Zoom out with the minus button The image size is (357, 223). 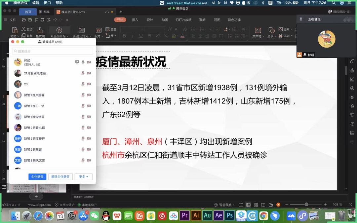tap(287, 204)
